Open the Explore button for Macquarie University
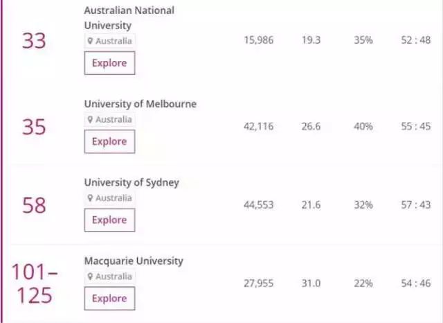This screenshot has width=443, height=323. click(x=109, y=298)
